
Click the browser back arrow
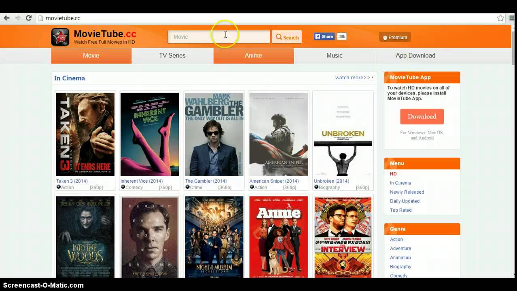(x=6, y=18)
